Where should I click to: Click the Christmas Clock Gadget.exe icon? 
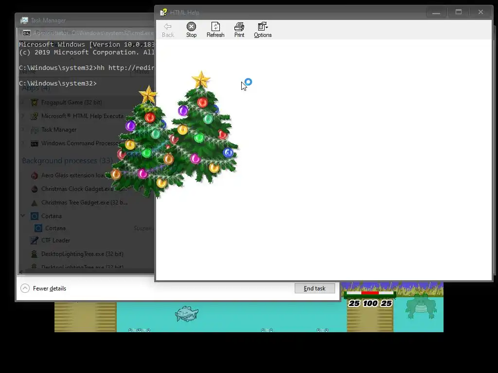click(35, 189)
